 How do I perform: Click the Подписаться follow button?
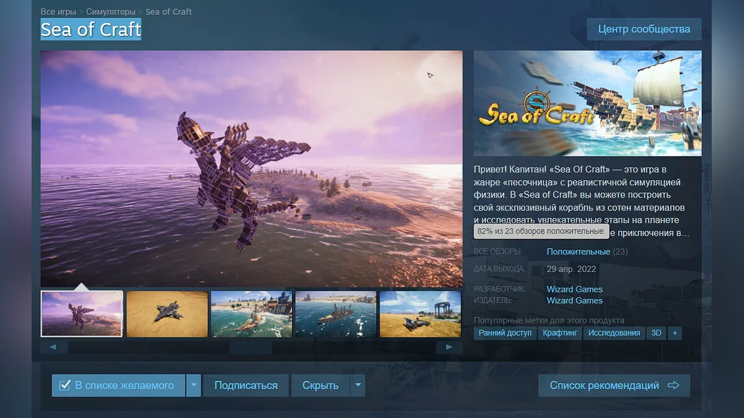[x=246, y=385]
